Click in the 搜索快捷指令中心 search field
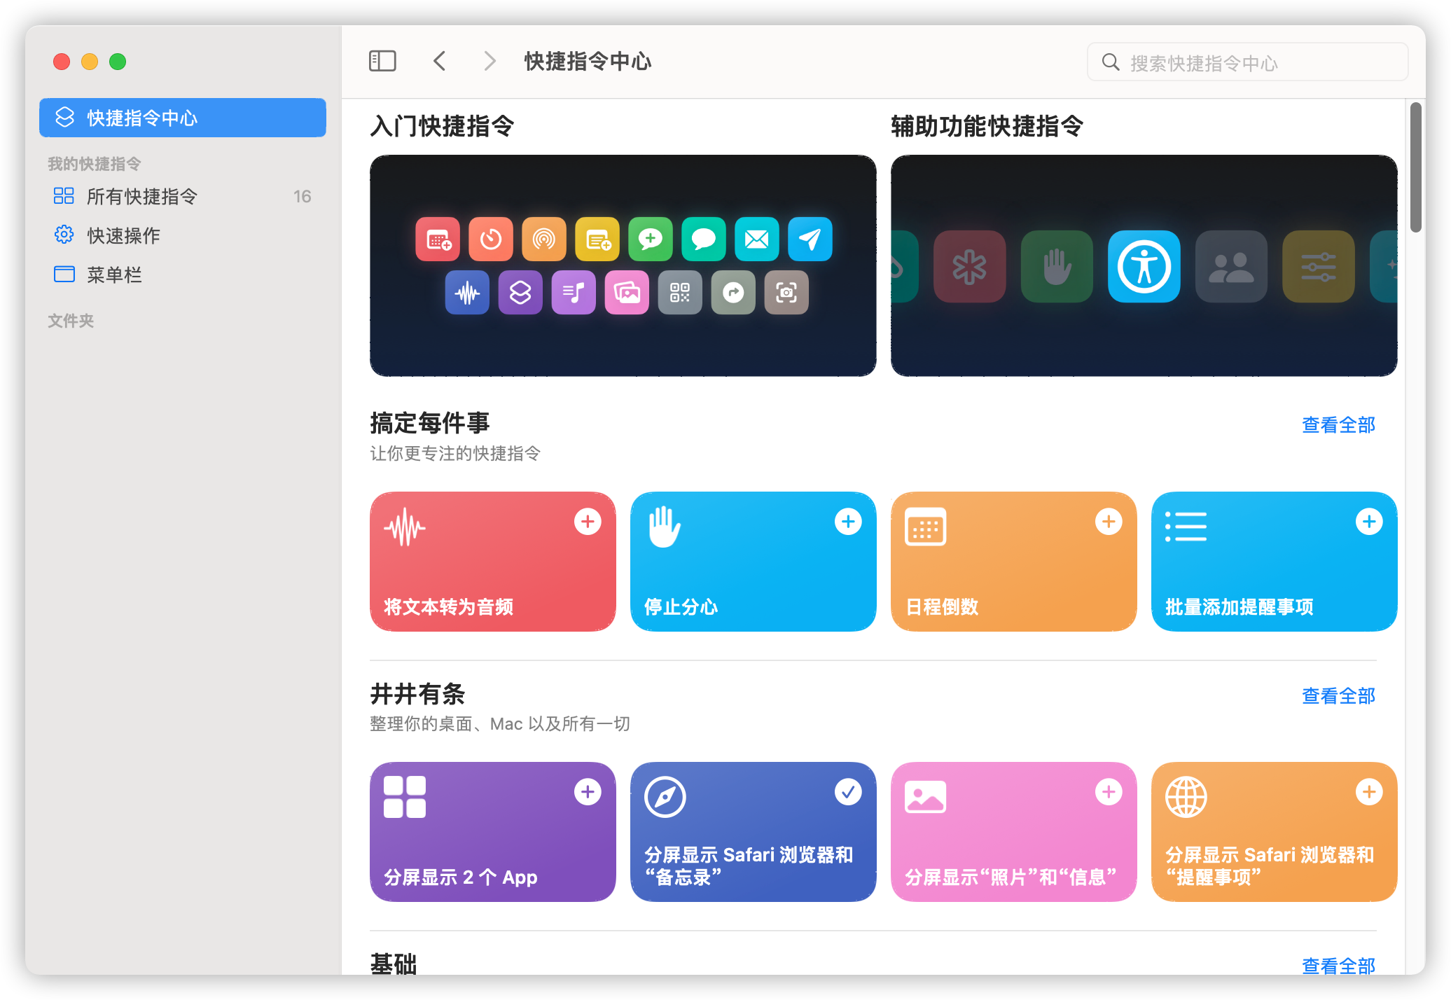The width and height of the screenshot is (1451, 1000). (x=1247, y=62)
